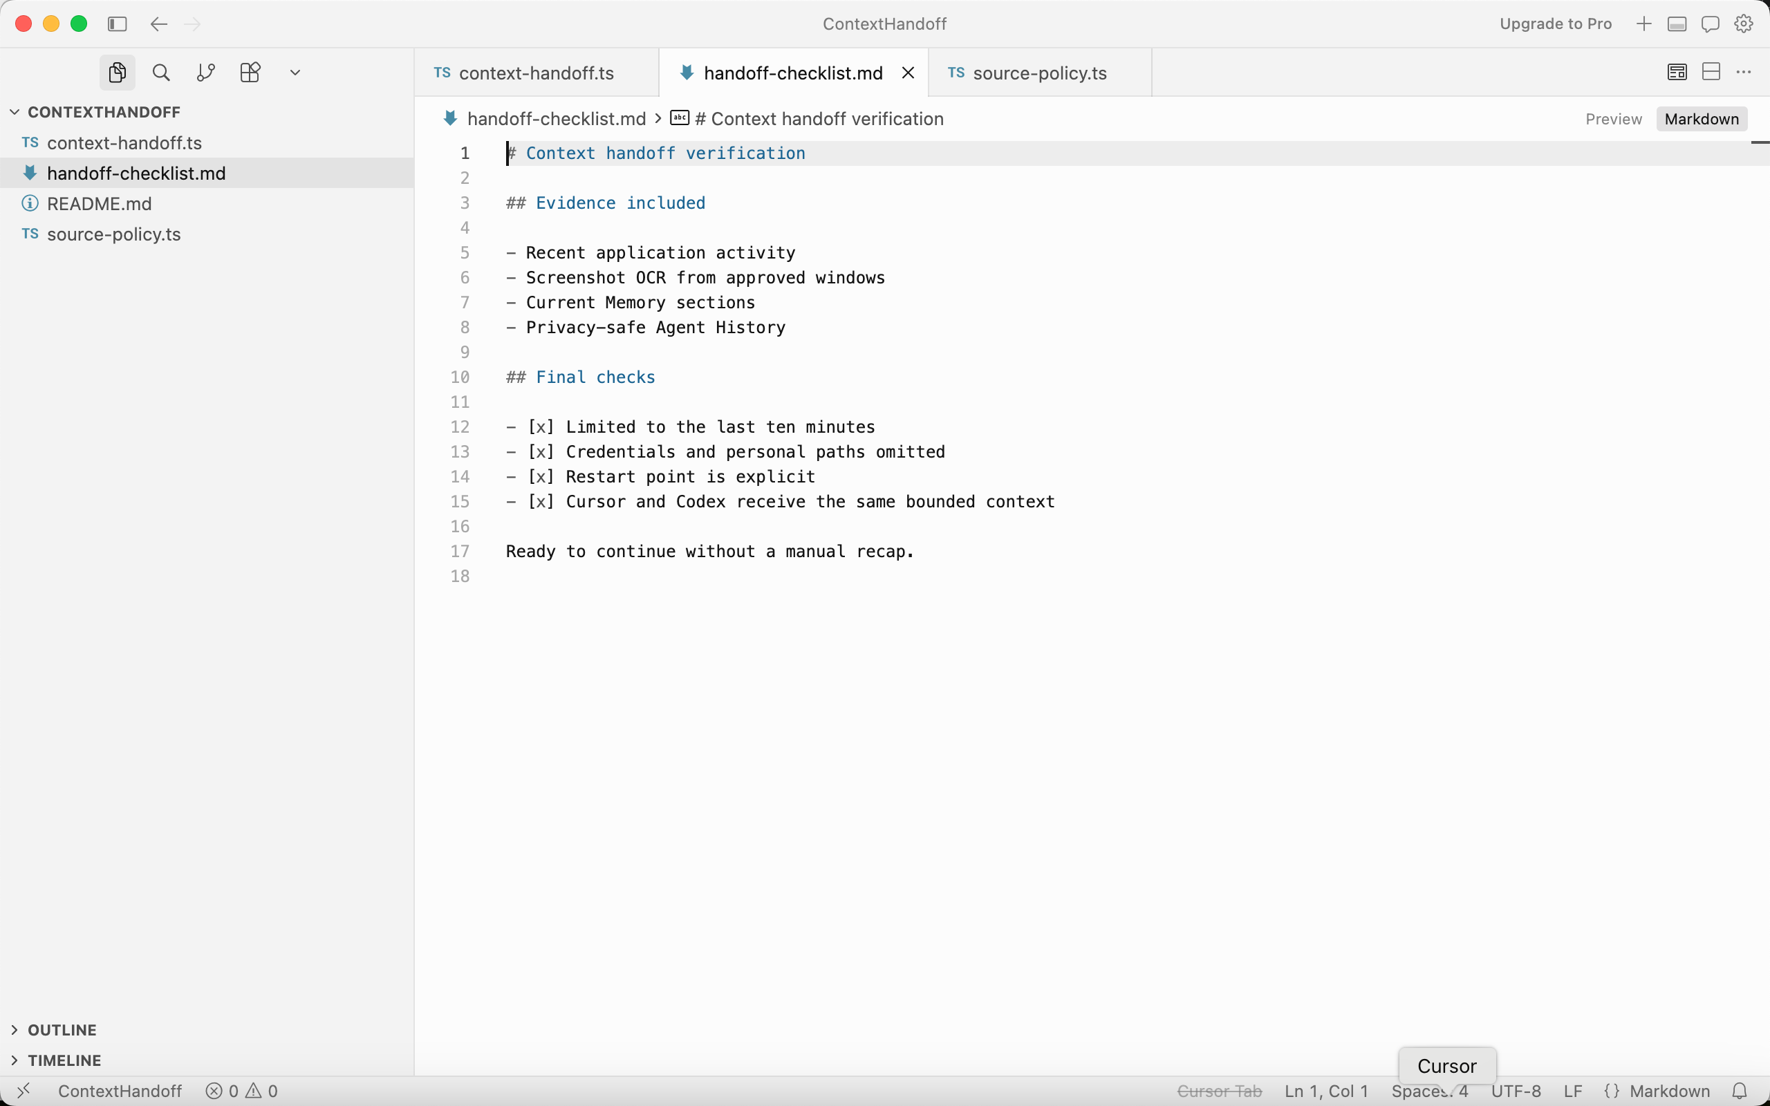This screenshot has height=1106, width=1770.
Task: Open the Search panel magnifier icon
Action: (161, 73)
